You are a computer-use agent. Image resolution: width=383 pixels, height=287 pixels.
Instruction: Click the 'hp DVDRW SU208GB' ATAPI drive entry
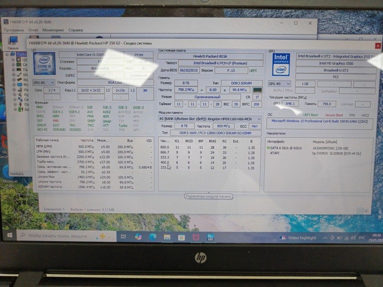336,153
